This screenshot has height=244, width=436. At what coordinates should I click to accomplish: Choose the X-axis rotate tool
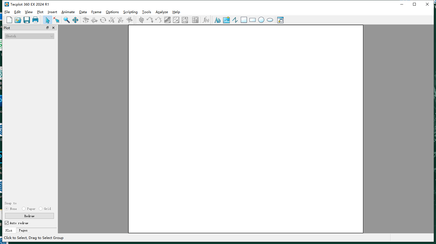[112, 20]
